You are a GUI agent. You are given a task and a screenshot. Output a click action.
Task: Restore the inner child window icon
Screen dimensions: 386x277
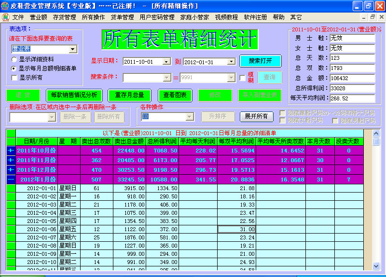372,17
